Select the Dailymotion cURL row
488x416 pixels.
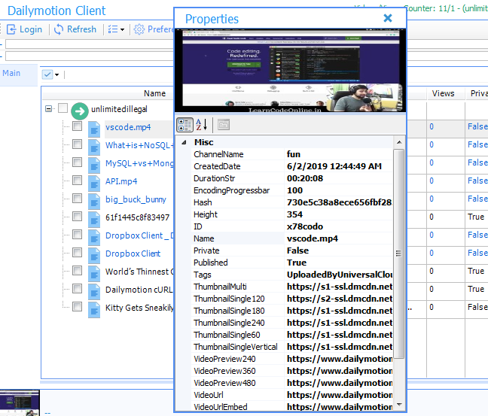139,290
